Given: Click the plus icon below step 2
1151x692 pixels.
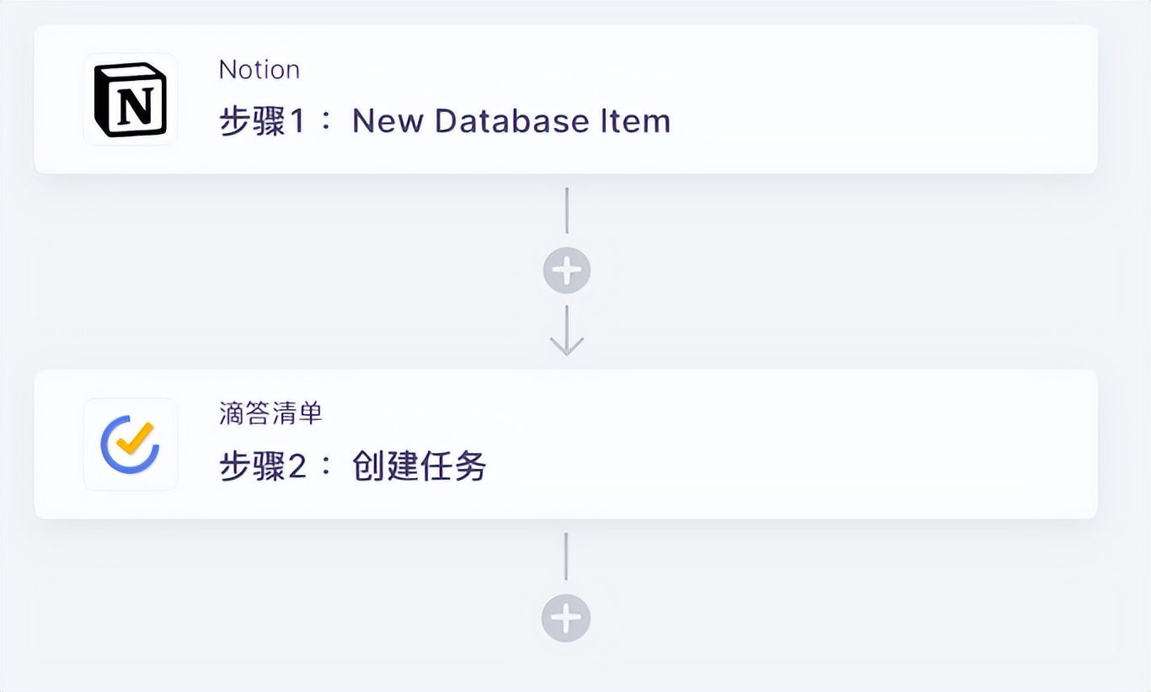Looking at the screenshot, I should [x=565, y=617].
